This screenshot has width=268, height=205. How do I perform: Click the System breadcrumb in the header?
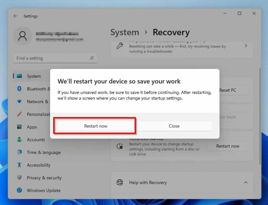125,33
